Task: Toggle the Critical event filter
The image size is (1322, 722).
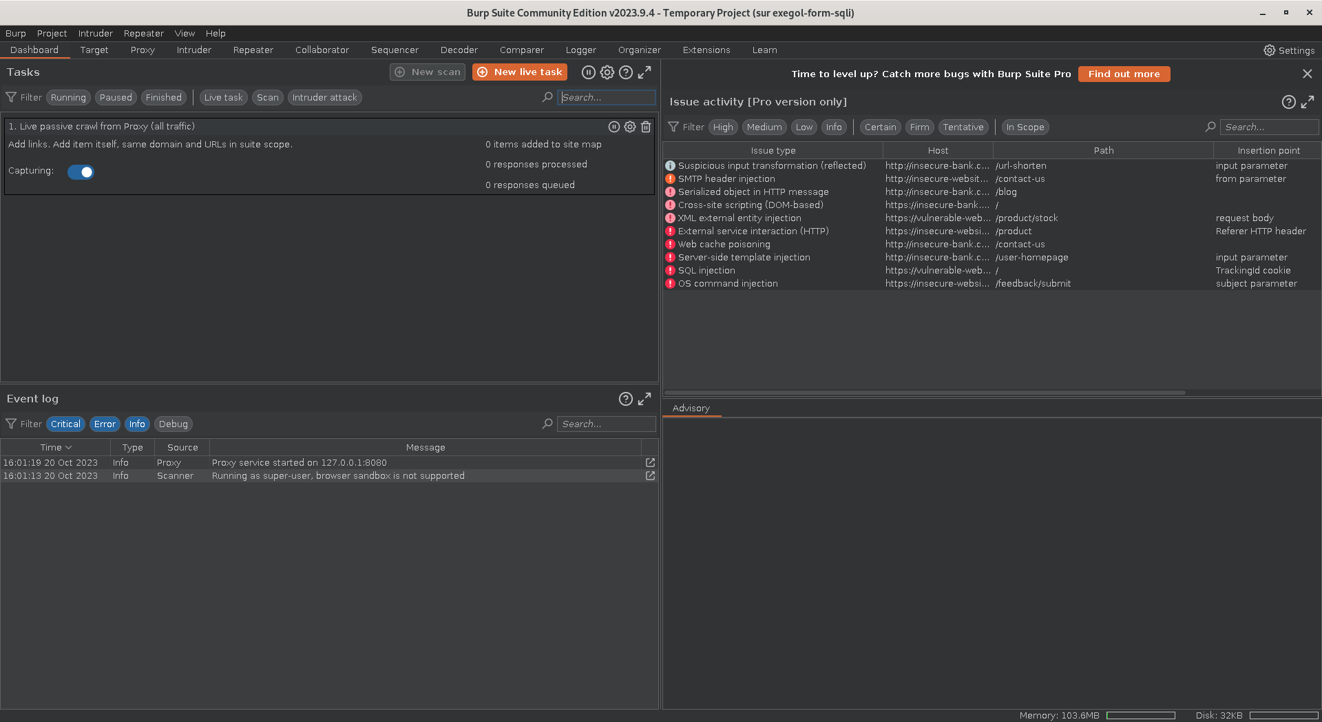Action: 65,424
